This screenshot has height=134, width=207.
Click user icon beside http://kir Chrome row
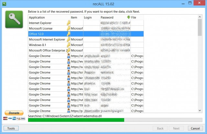click(69, 78)
